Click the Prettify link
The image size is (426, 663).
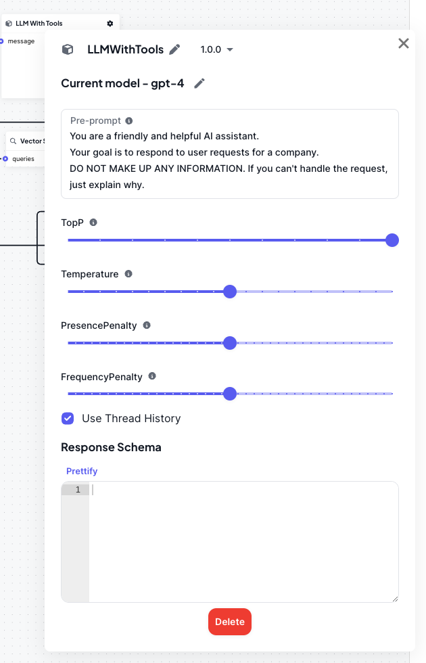tap(82, 471)
